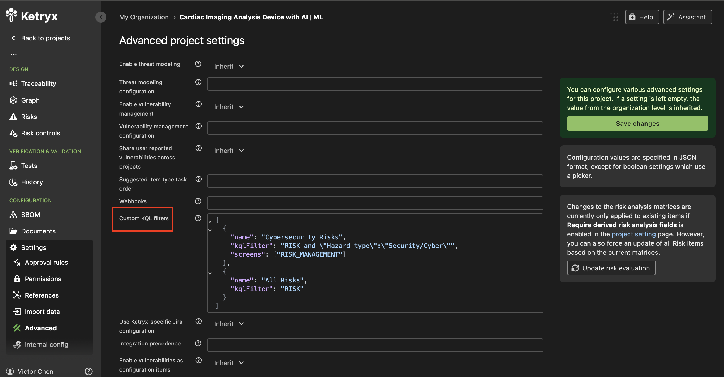Focus the Webhooks input field
Viewport: 724px width, 377px height.
click(375, 203)
